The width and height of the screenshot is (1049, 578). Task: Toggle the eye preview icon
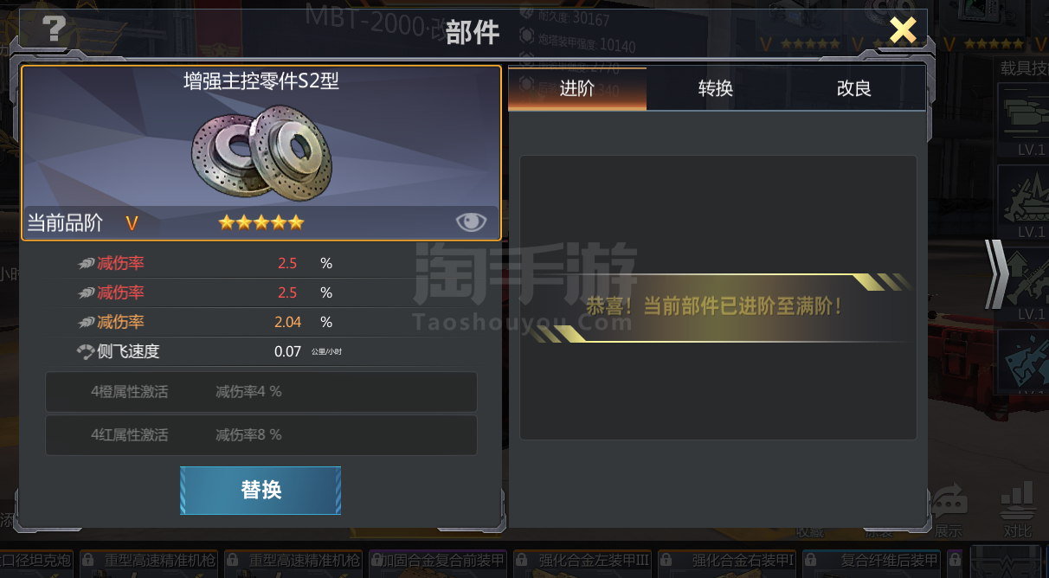(471, 222)
